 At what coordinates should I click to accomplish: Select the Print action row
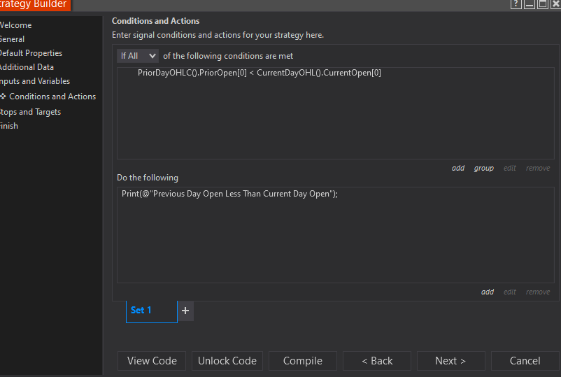pyautogui.click(x=229, y=194)
